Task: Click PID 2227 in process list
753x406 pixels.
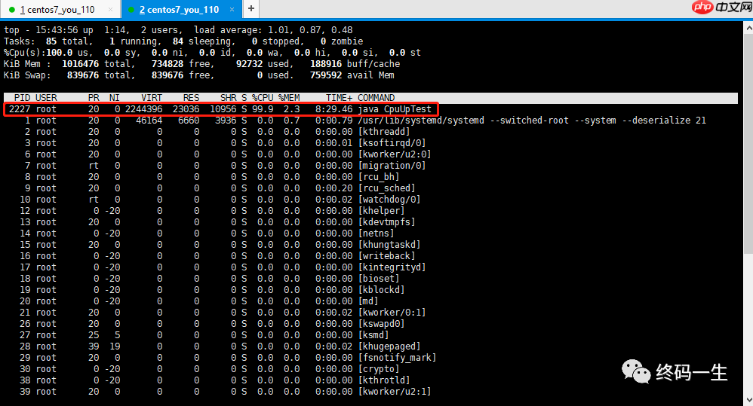Action: click(x=20, y=109)
